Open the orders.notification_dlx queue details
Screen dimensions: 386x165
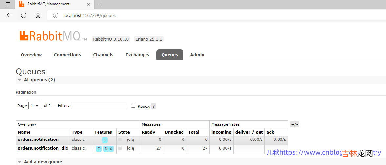tap(43, 148)
